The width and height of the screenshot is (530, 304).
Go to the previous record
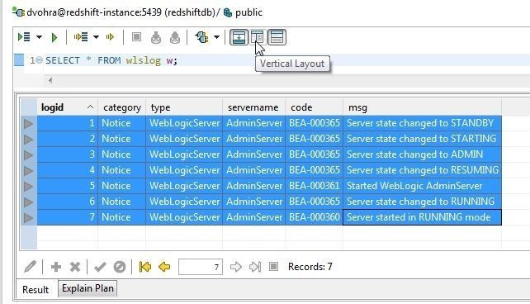164,267
